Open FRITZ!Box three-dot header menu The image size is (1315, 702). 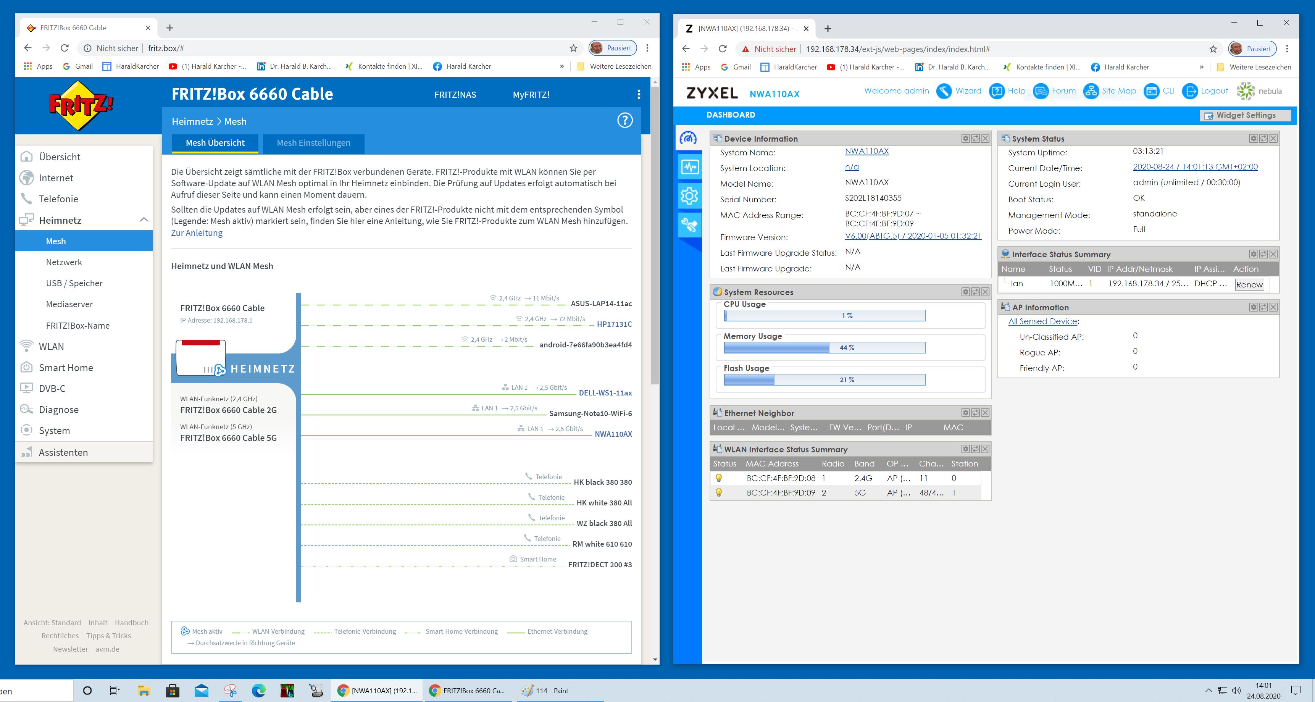(639, 94)
